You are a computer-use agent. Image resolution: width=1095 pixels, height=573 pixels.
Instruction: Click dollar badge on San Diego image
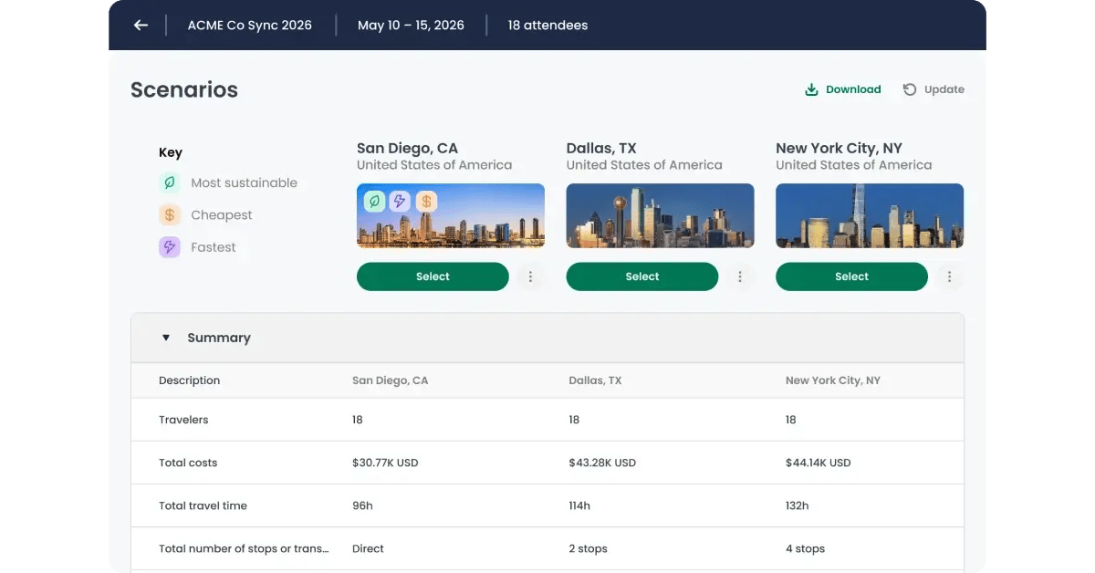click(x=426, y=201)
